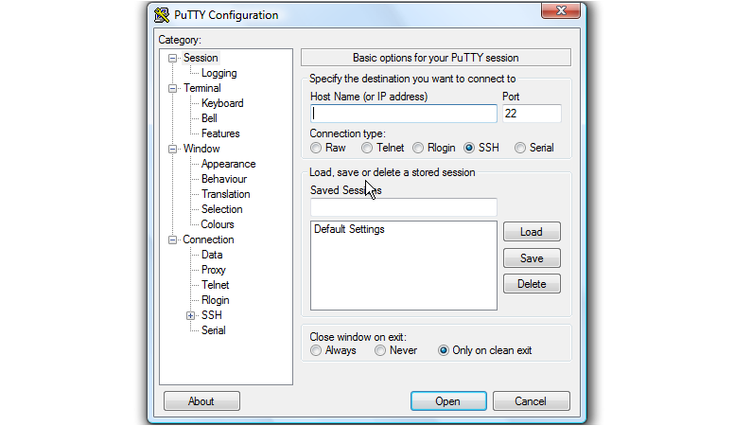This screenshot has height=426, width=734.
Task: Expand the SSH tree node
Action: 190,315
